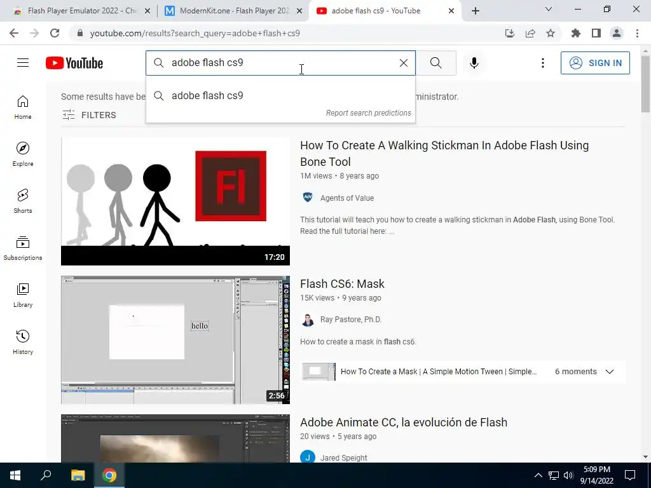View site info via the padlock icon
This screenshot has width=651, height=488.
[x=80, y=33]
